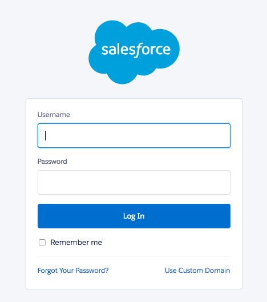Switch to custom domain login link
This screenshot has height=302, width=267.
pos(197,271)
